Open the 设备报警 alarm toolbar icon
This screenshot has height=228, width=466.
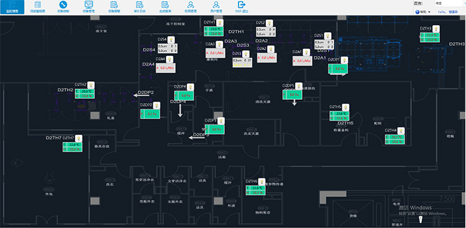click(114, 7)
